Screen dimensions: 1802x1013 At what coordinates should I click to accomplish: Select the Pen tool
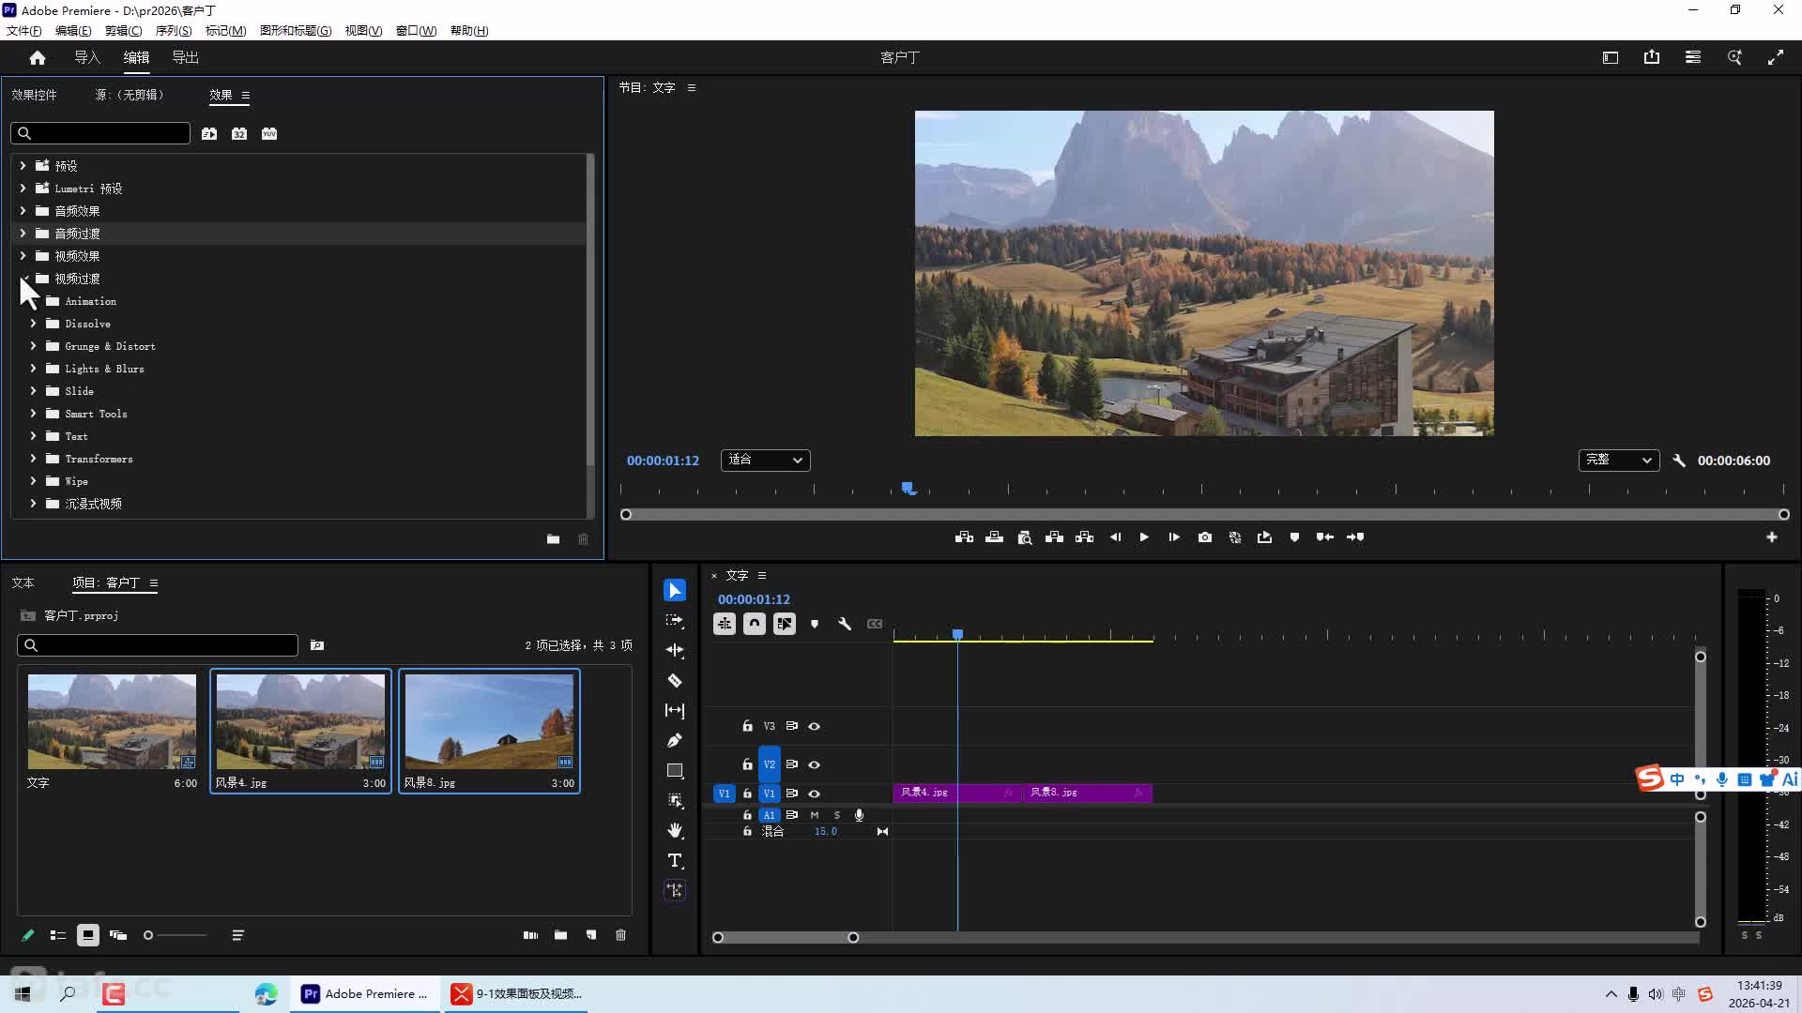click(675, 740)
